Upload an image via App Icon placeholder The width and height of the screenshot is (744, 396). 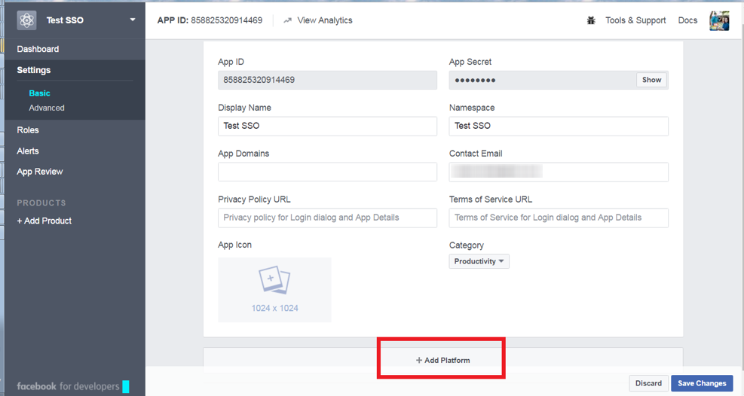274,290
